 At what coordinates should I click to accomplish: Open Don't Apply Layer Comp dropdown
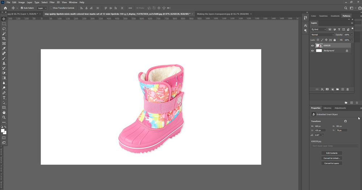click(335, 146)
